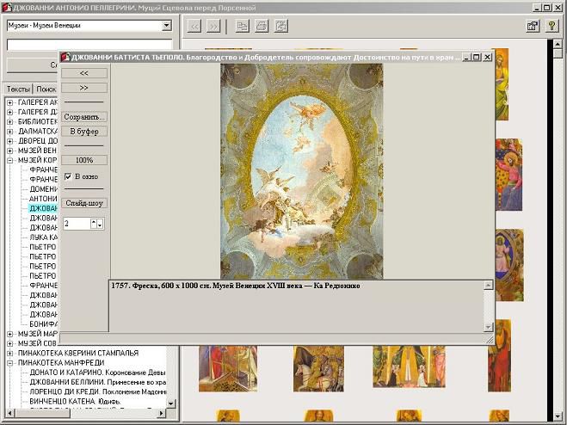Click the third document icon in toolbar
This screenshot has width=567, height=425.
[280, 26]
